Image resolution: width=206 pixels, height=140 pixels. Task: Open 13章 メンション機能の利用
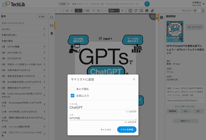16,127
